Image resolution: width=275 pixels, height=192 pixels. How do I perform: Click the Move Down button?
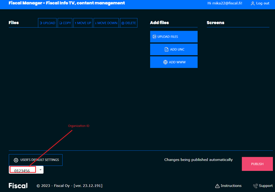[107, 23]
